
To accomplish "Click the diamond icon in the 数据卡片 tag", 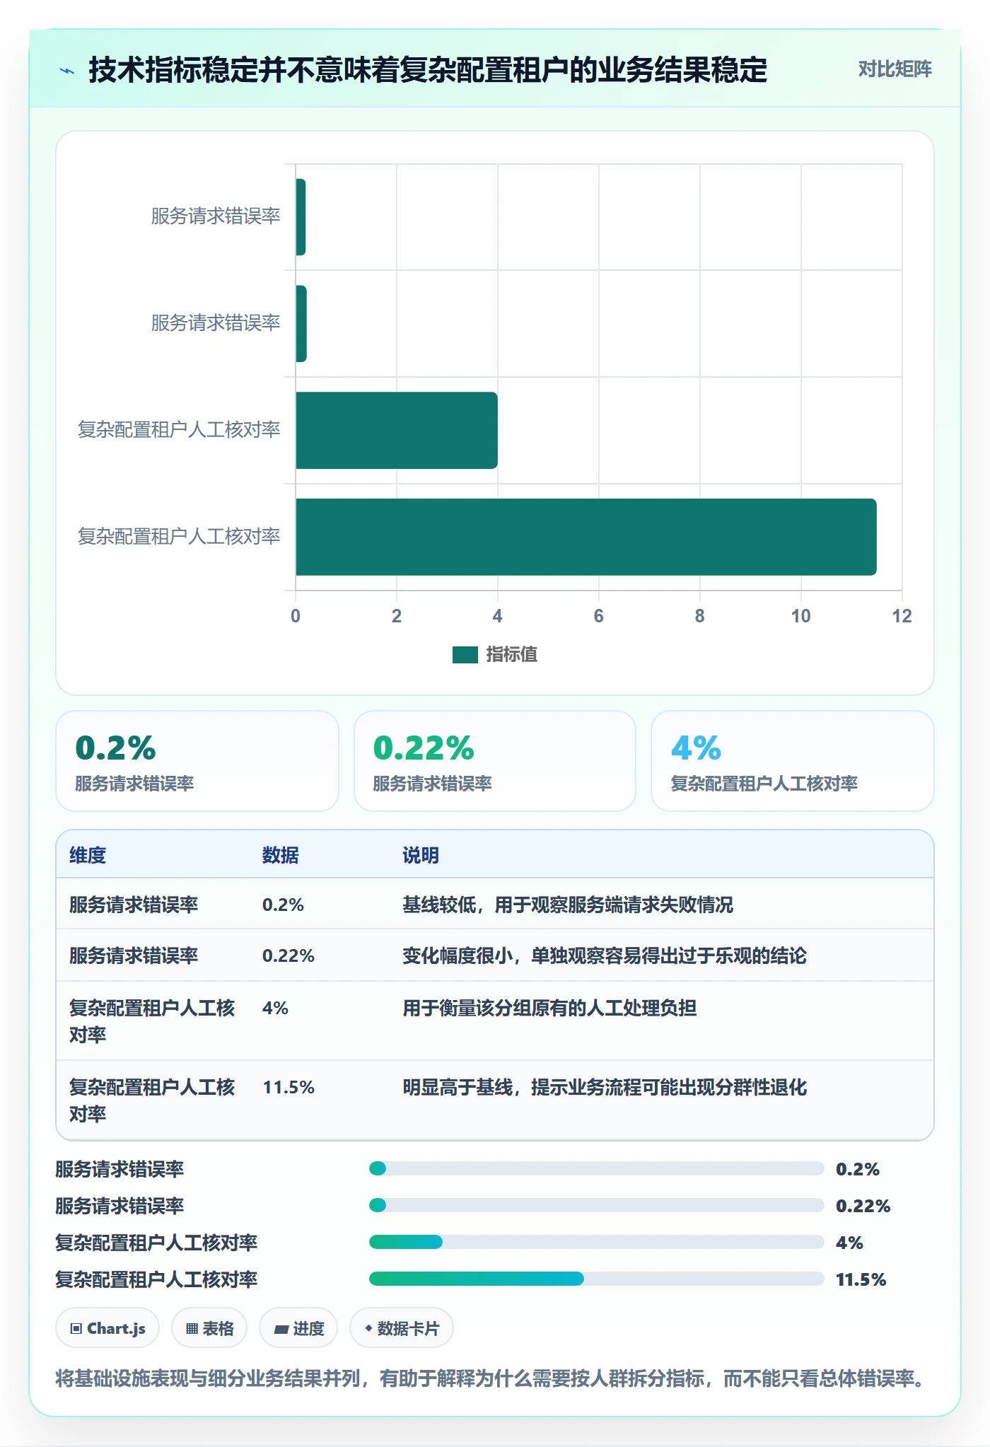I will [x=368, y=1329].
